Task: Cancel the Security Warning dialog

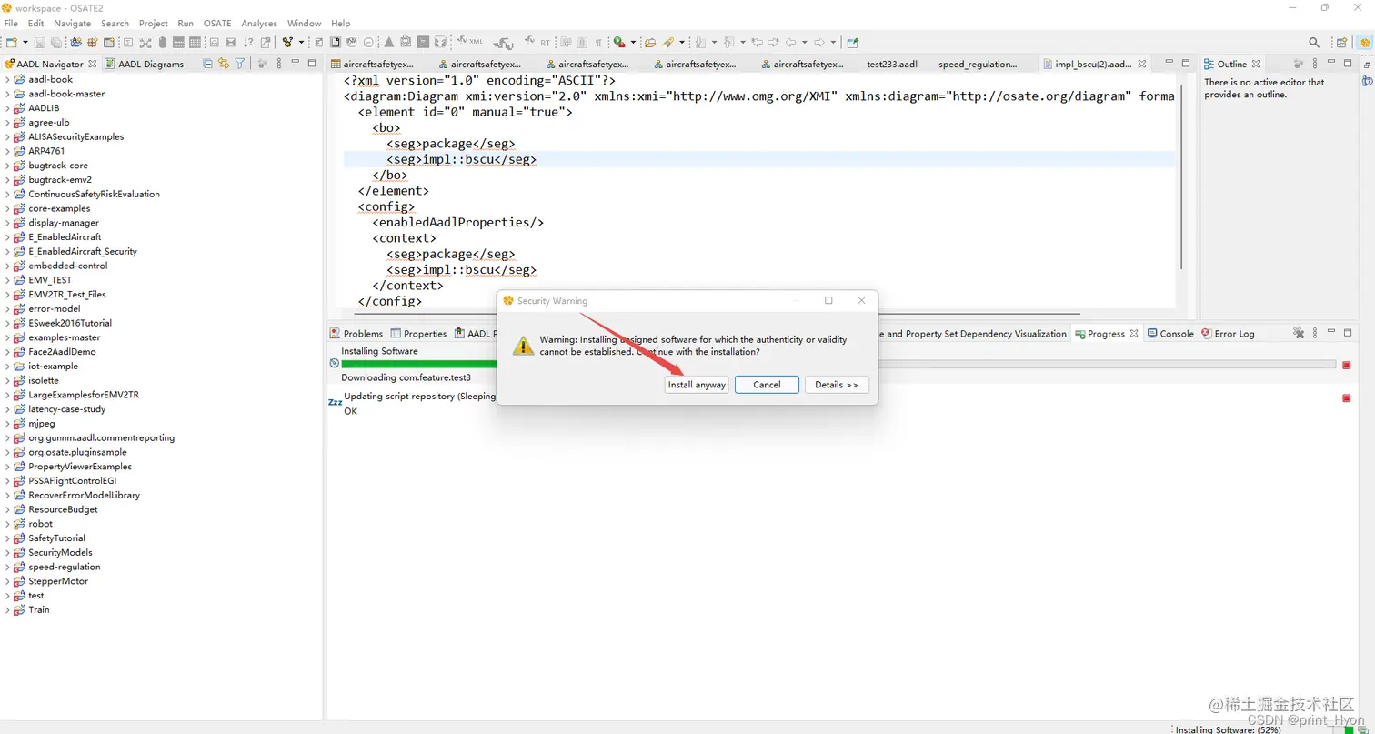Action: tap(767, 385)
